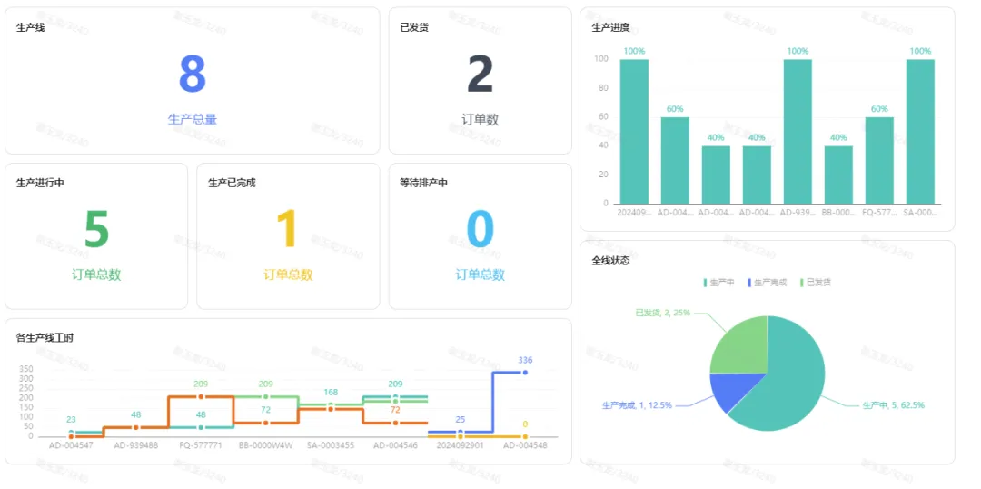981x489 pixels.
Task: Click the 已发货, 2, 25% pie label
Action: [662, 313]
